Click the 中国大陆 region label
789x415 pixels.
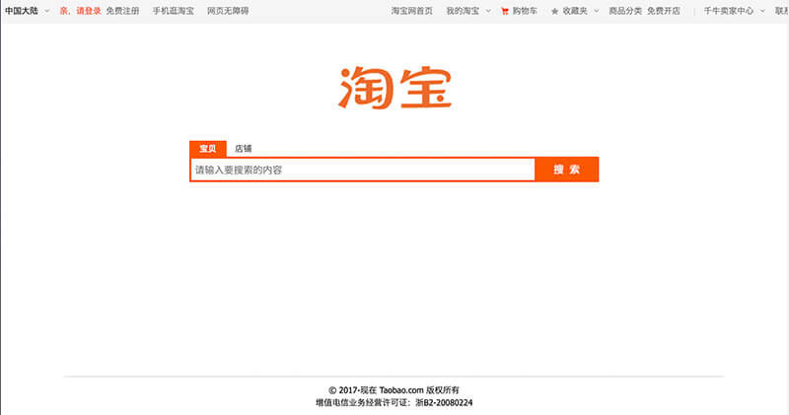[x=22, y=11]
